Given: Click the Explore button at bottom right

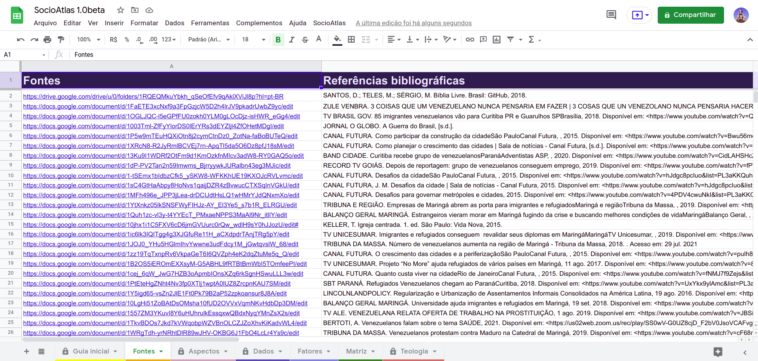Looking at the screenshot, I should tap(718, 352).
